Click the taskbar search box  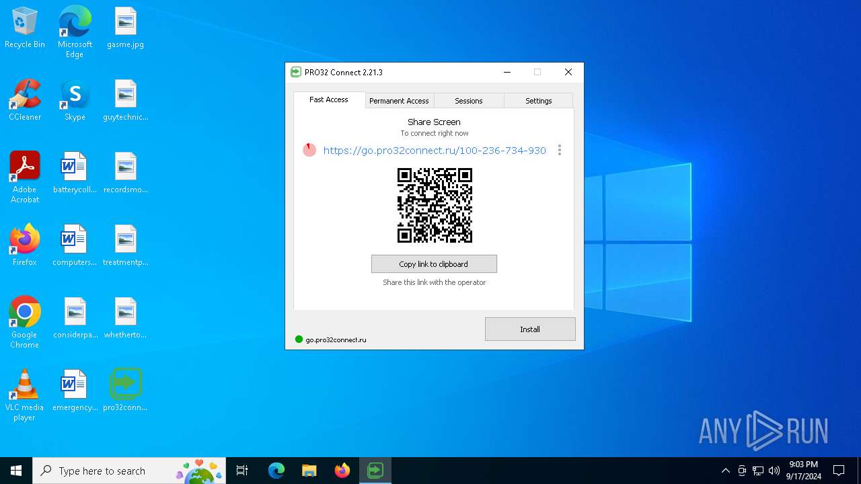pos(129,471)
